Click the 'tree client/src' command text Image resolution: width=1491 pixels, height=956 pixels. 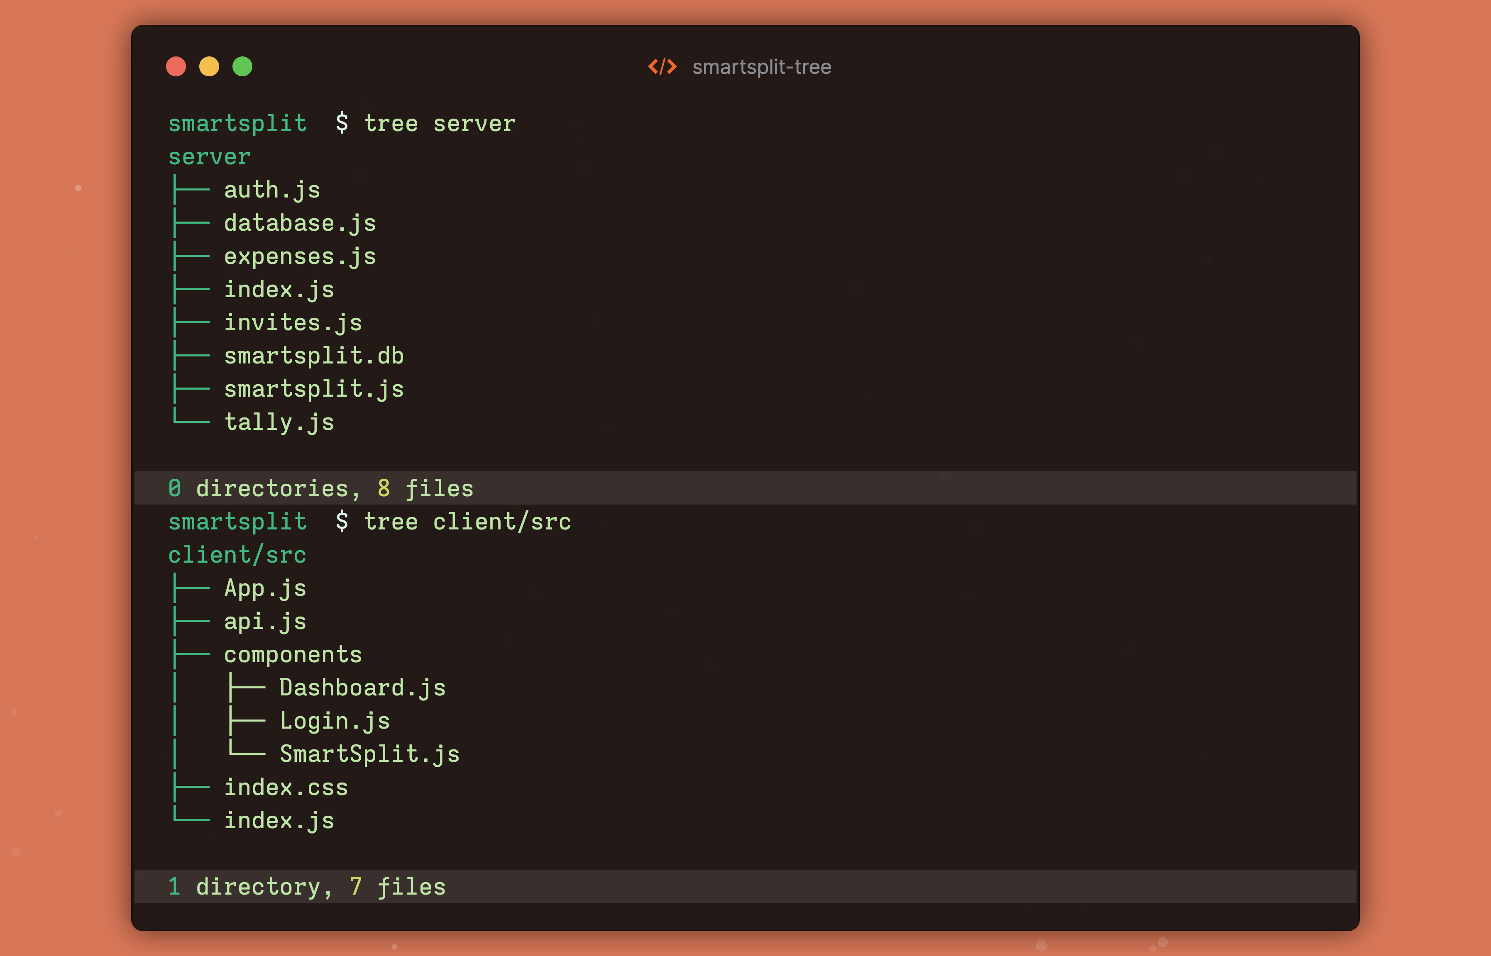click(x=467, y=522)
